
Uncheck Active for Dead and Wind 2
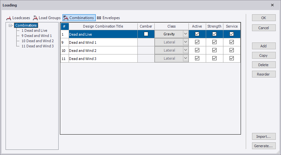click(197, 50)
